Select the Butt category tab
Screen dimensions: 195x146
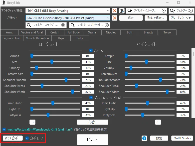point(130,32)
